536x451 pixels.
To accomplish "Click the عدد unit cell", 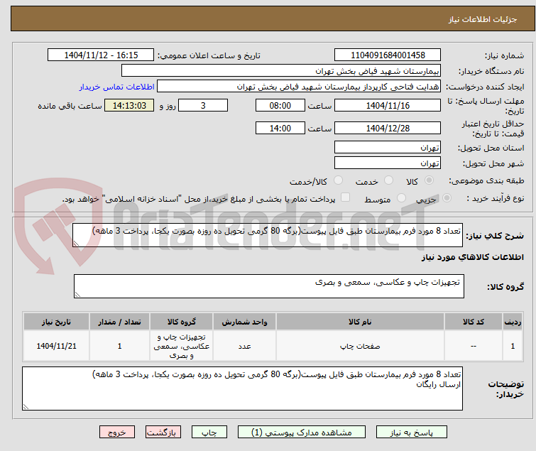I will click(244, 346).
